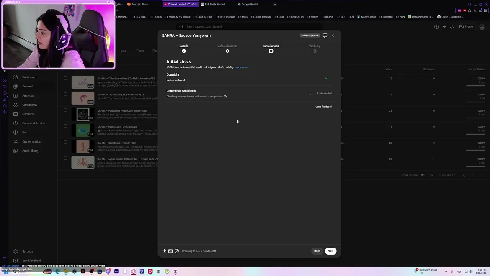The image size is (490, 276).
Task: Click the sparkle Ask Studio icon
Action: pos(444,26)
